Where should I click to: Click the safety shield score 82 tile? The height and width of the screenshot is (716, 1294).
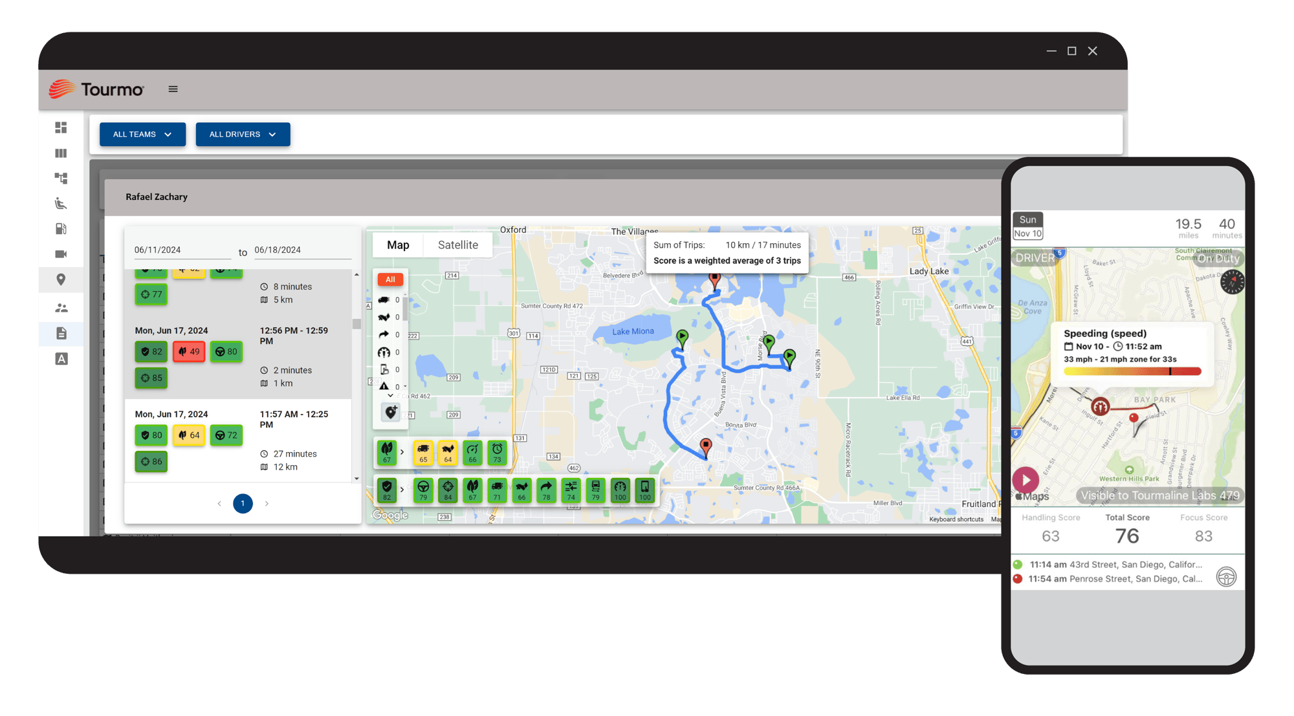[387, 490]
